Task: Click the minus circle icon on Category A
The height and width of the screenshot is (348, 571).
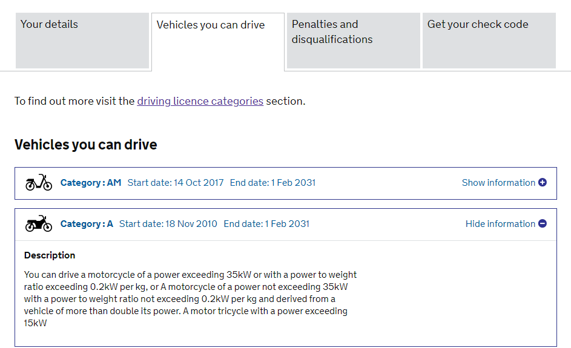Action: 542,223
